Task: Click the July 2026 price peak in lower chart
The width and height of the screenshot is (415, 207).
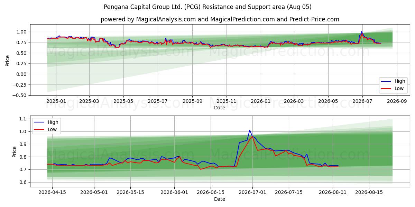Action: click(x=250, y=130)
